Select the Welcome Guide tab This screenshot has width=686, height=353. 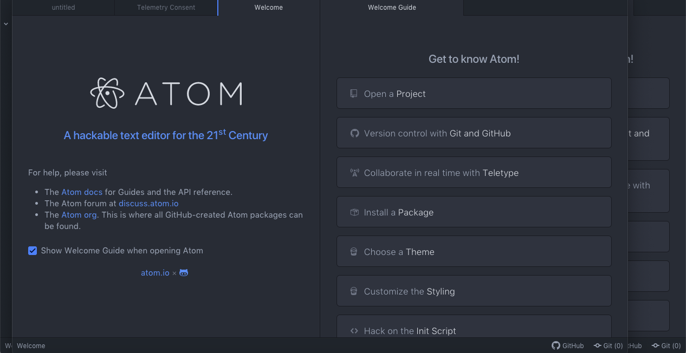coord(392,8)
